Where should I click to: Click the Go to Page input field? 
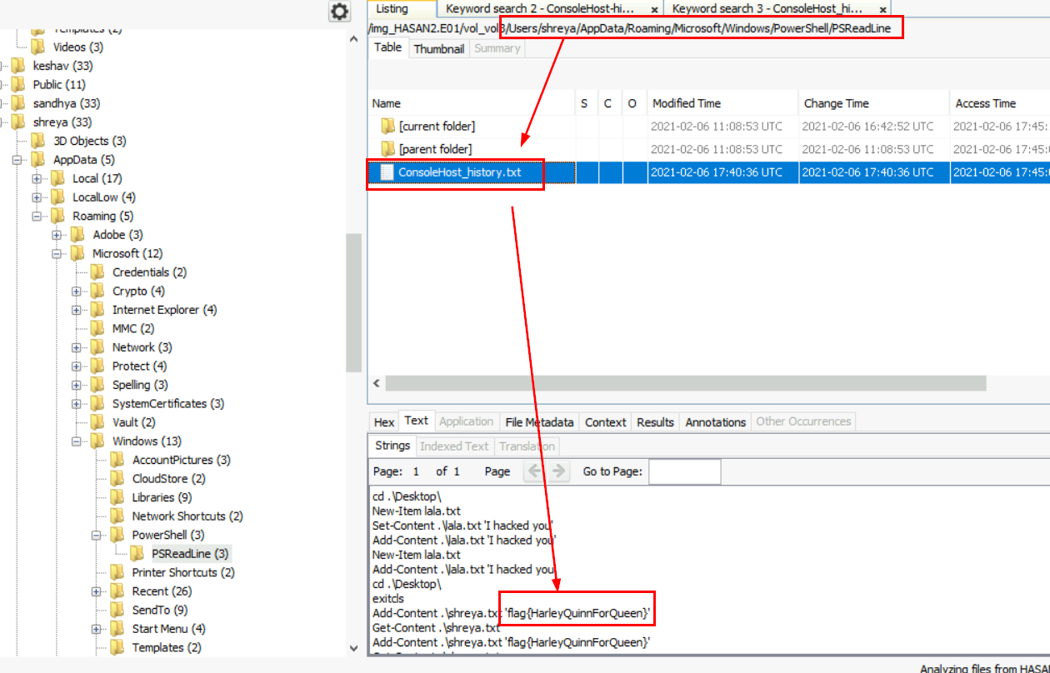684,471
